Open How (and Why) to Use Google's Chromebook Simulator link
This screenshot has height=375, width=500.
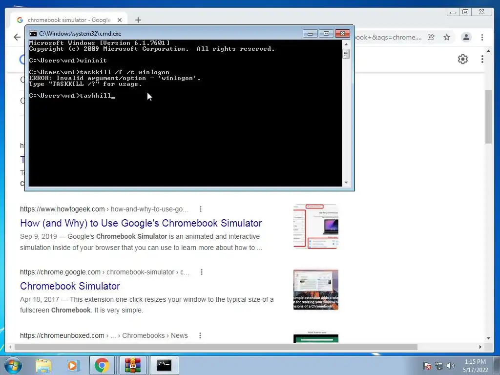coord(141,223)
